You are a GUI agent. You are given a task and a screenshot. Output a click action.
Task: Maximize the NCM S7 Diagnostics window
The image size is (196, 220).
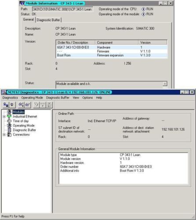pyautogui.click(x=187, y=92)
